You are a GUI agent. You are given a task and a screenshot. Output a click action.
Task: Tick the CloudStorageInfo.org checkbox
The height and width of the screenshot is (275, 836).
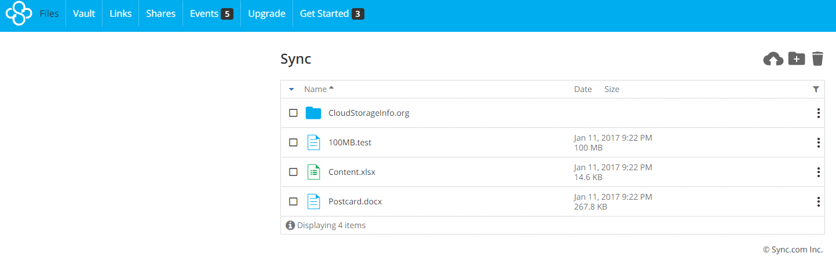coord(293,113)
